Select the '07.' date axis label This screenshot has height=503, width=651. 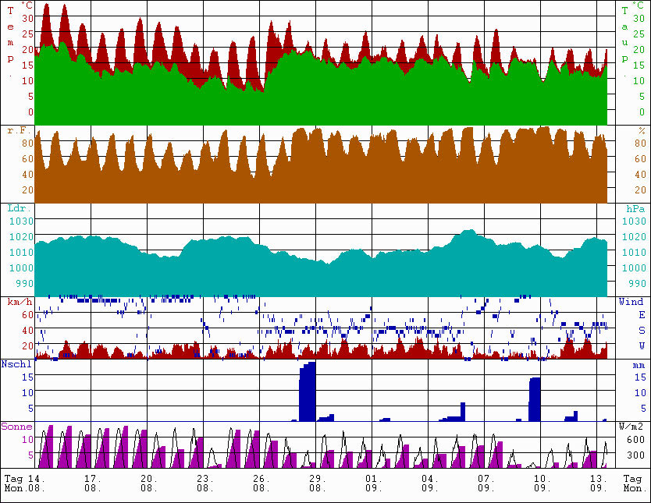pos(486,479)
